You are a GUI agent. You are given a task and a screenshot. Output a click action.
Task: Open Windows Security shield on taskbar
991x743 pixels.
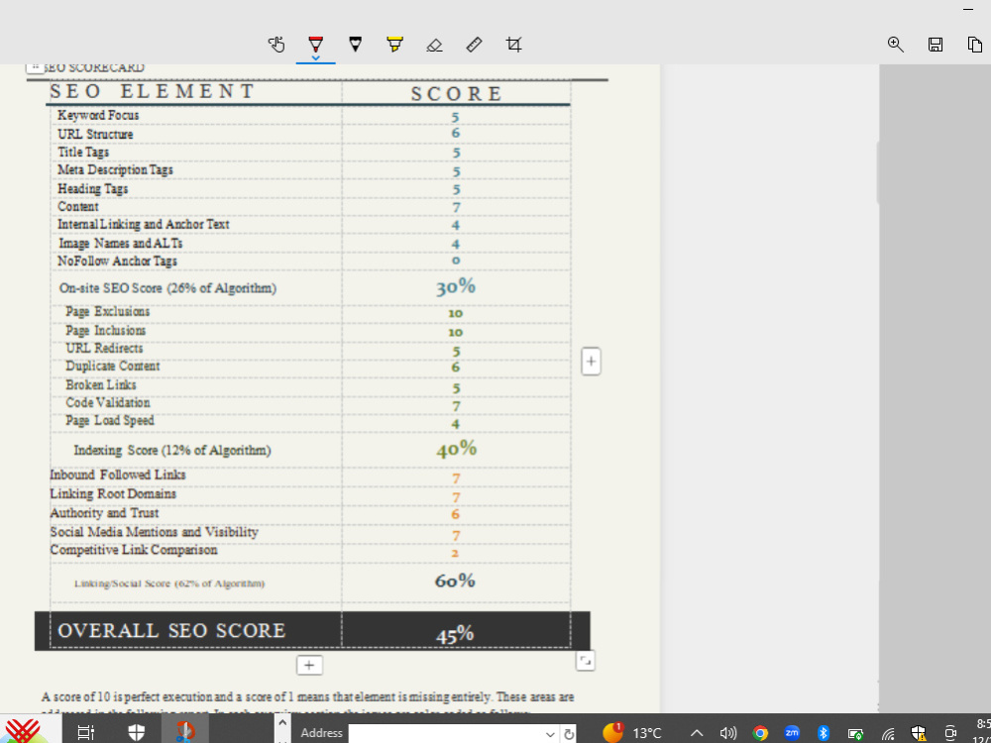tap(137, 732)
